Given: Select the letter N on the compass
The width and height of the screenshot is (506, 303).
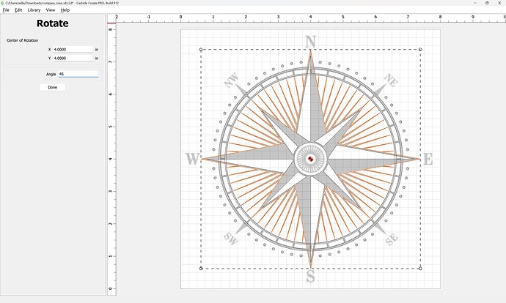Looking at the screenshot, I should pyautogui.click(x=311, y=41).
